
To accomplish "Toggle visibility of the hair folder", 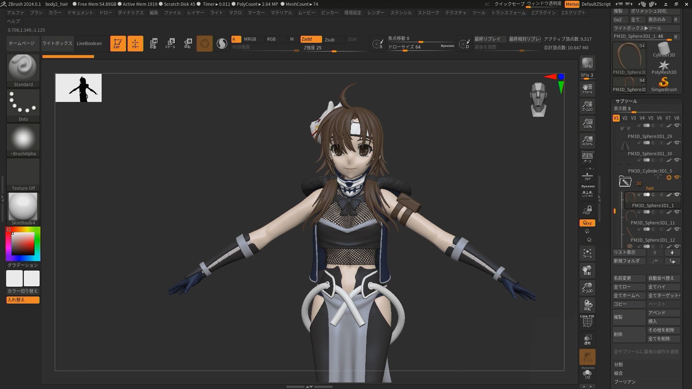I will [677, 177].
